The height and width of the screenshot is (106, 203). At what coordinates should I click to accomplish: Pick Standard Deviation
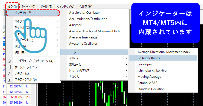[151, 89]
